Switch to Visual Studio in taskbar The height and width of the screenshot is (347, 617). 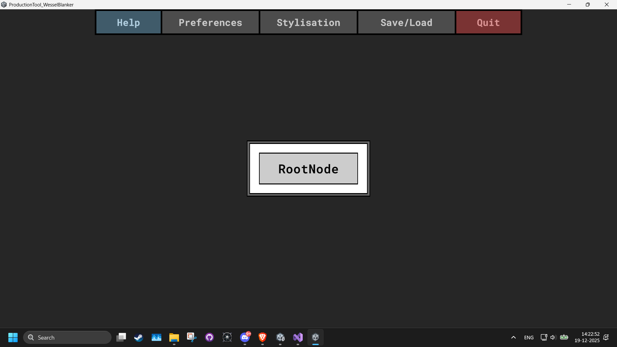(298, 337)
